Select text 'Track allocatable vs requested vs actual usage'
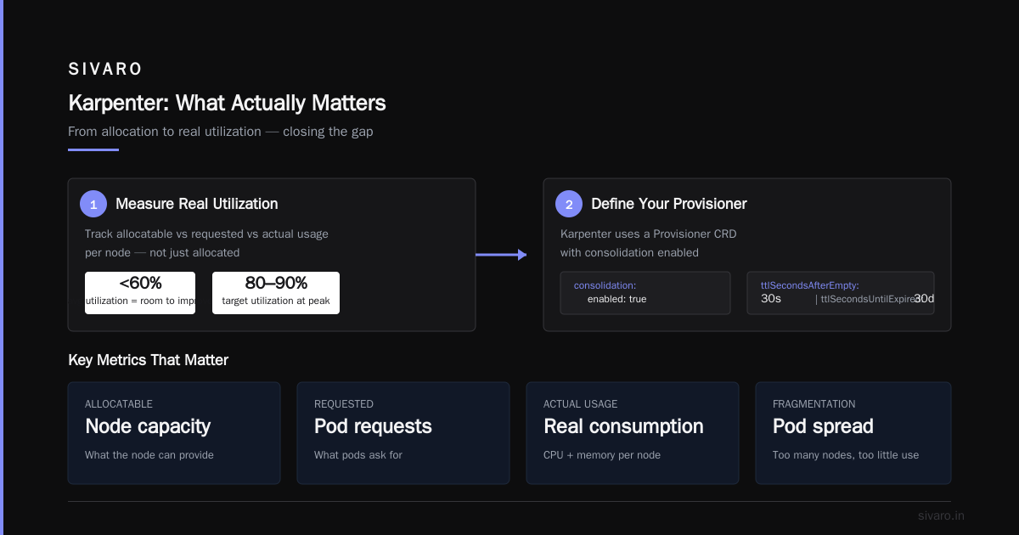The width and height of the screenshot is (1019, 535). (x=206, y=234)
